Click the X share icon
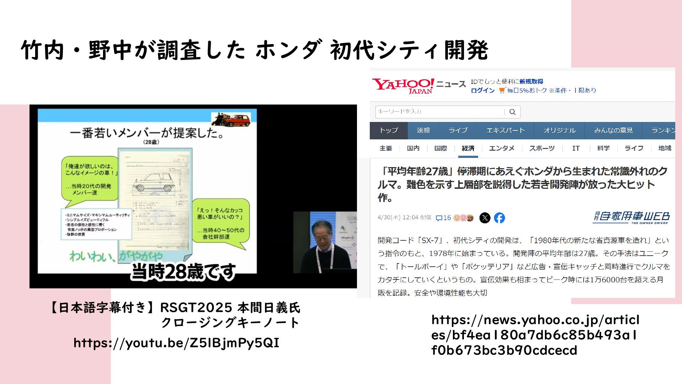 coord(485,218)
